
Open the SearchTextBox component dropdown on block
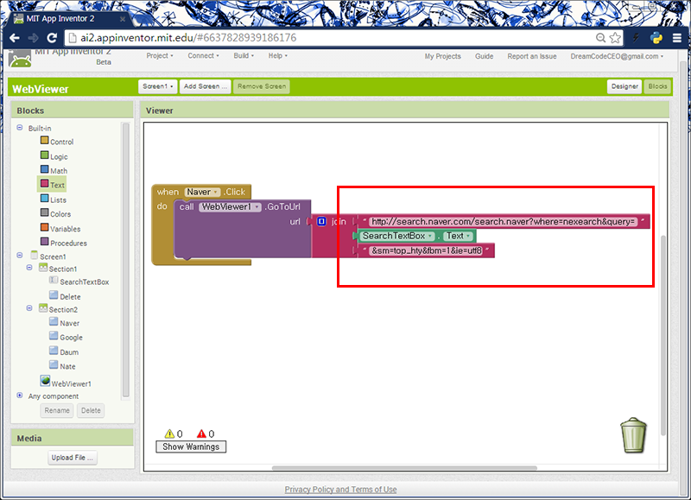tap(397, 236)
